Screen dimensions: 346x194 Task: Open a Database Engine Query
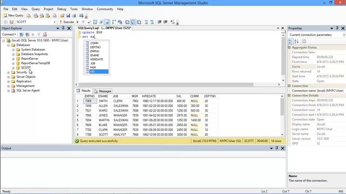coord(29,16)
